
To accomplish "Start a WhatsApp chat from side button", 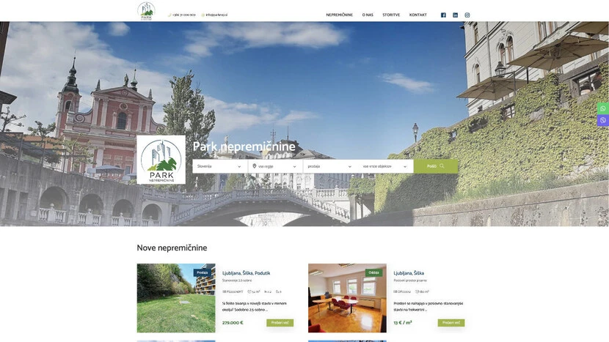I will (603, 108).
